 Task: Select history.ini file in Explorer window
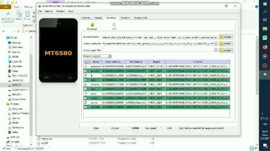pyautogui.click(x=46, y=139)
